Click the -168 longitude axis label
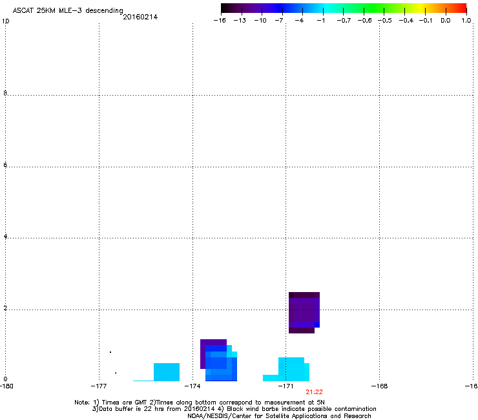This screenshot has height=420, width=478. [380, 386]
